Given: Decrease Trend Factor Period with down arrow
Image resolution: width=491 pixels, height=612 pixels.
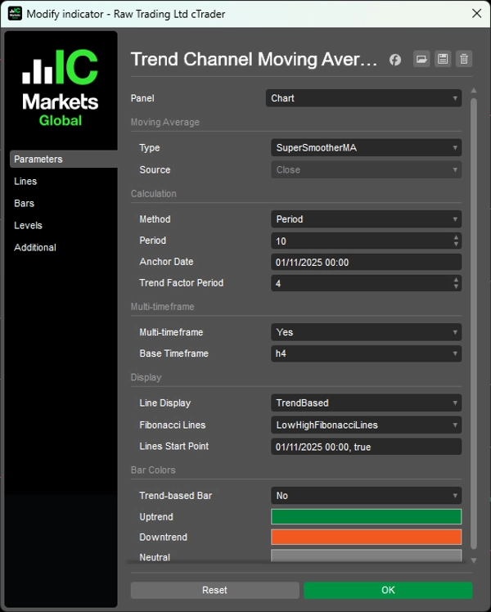Looking at the screenshot, I should [x=456, y=286].
